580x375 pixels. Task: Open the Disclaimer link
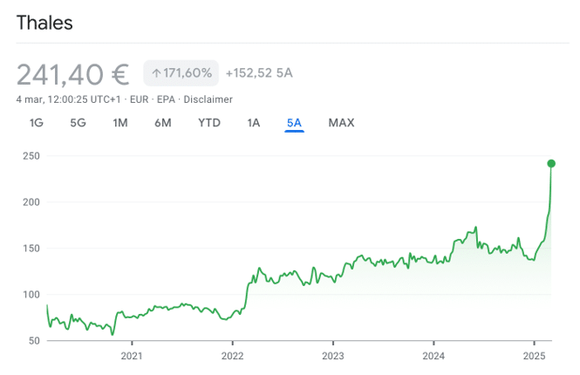pos(208,99)
